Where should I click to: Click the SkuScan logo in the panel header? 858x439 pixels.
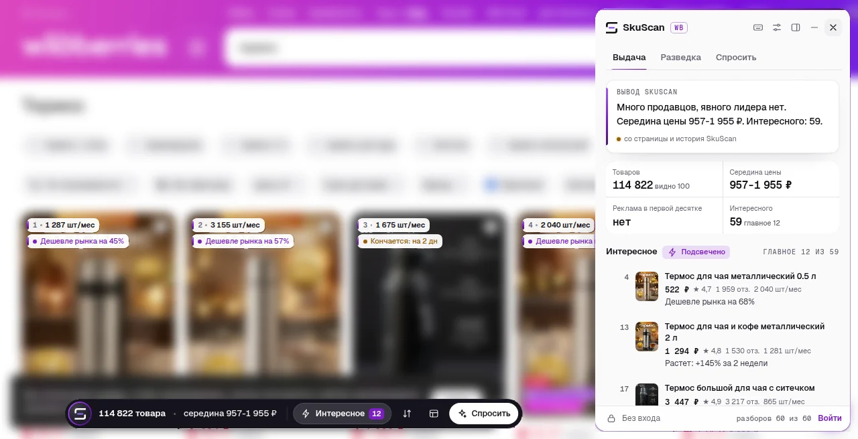coord(611,27)
